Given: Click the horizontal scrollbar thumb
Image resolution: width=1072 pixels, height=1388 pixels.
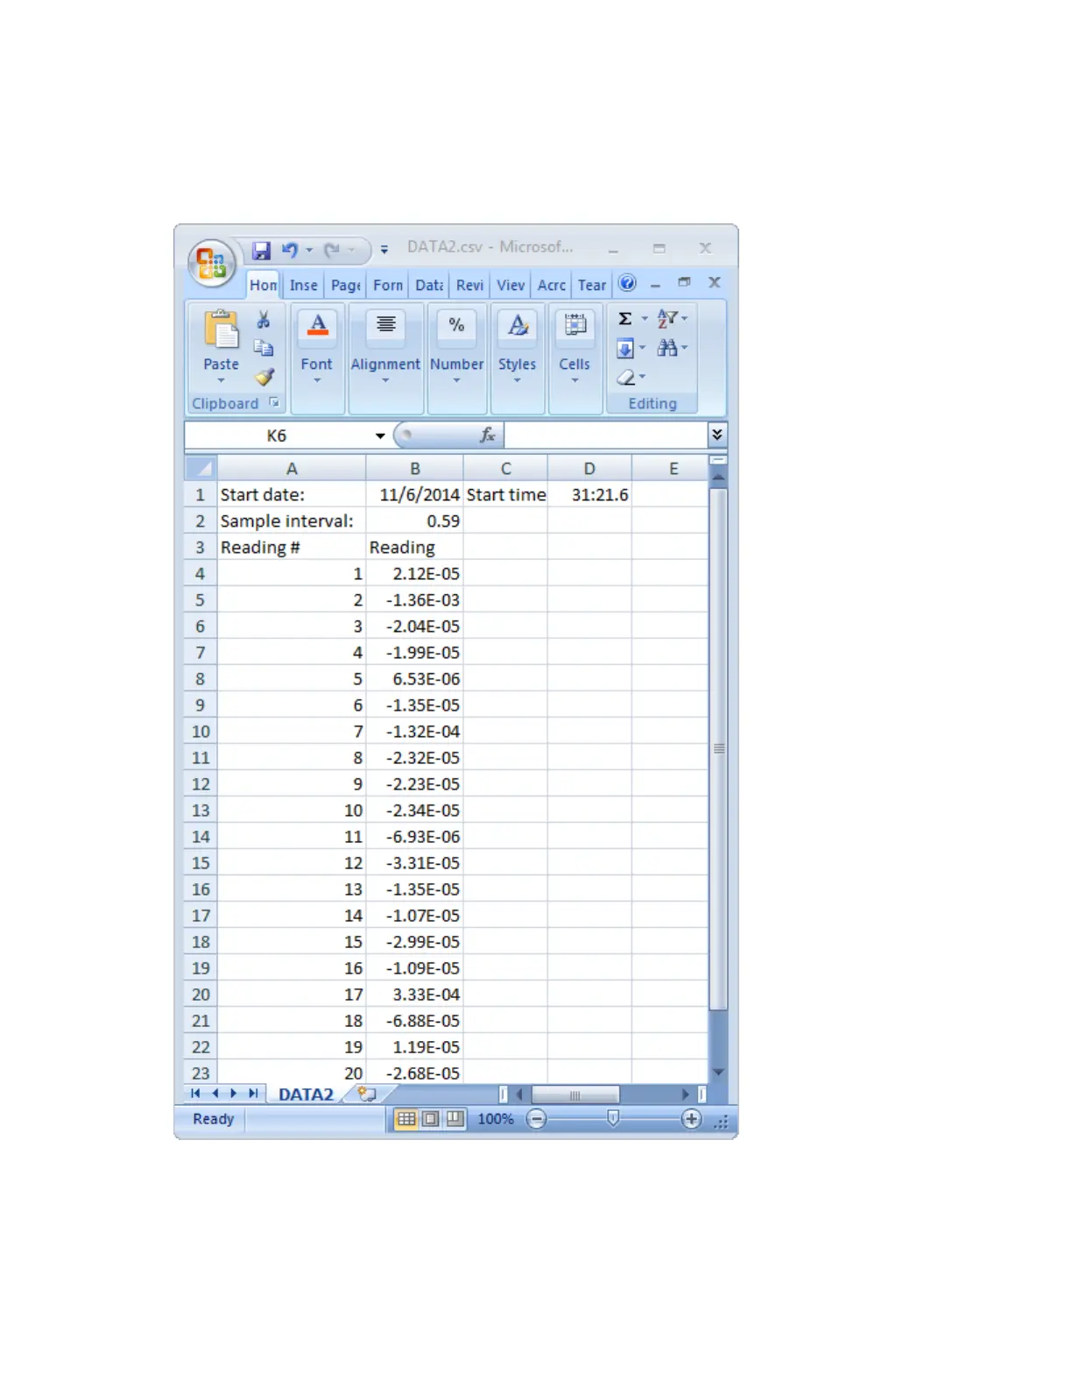Looking at the screenshot, I should tap(575, 1094).
